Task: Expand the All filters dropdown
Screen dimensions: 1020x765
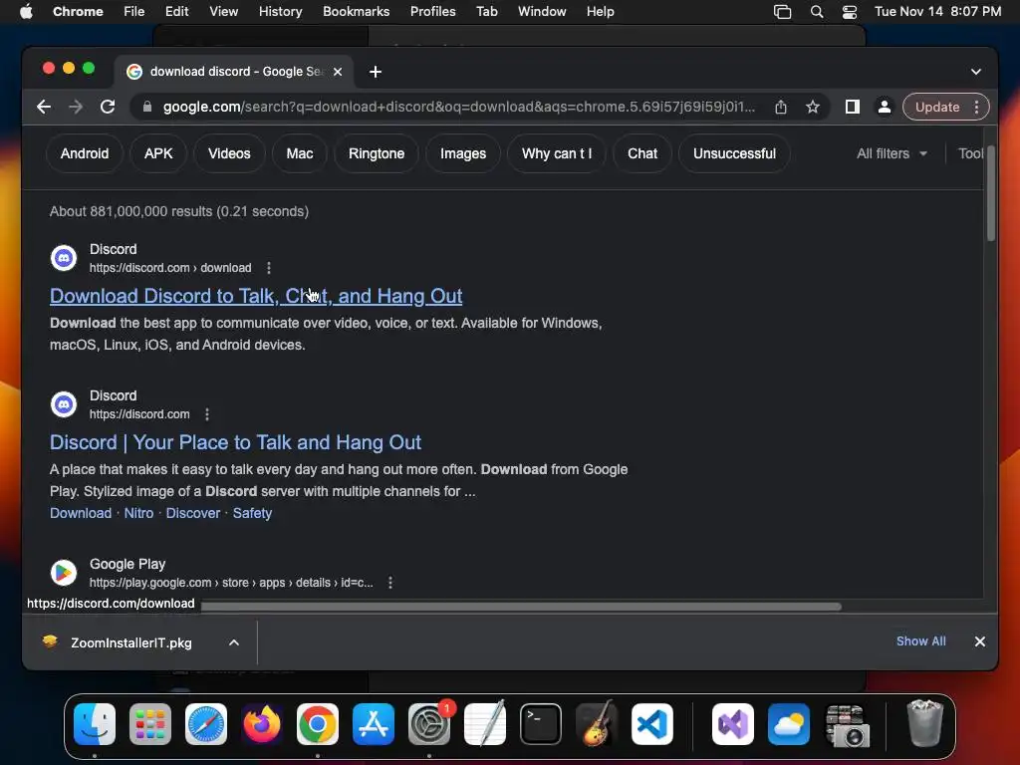Action: 892,153
